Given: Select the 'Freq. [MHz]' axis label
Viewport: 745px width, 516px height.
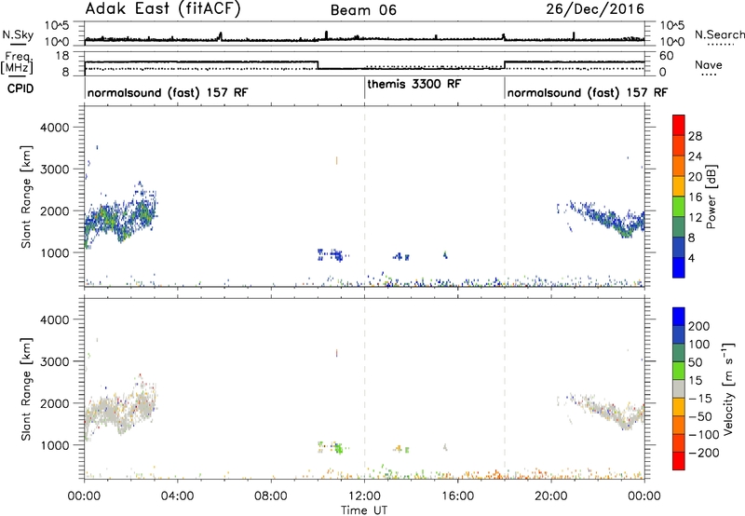Looking at the screenshot, I should pyautogui.click(x=17, y=63).
